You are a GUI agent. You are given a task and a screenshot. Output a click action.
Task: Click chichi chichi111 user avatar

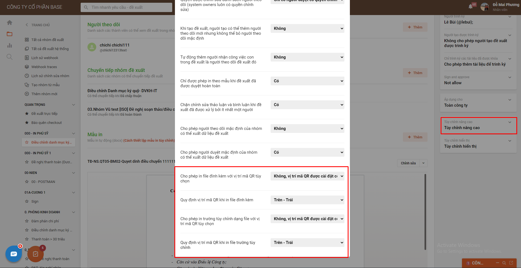click(x=92, y=47)
